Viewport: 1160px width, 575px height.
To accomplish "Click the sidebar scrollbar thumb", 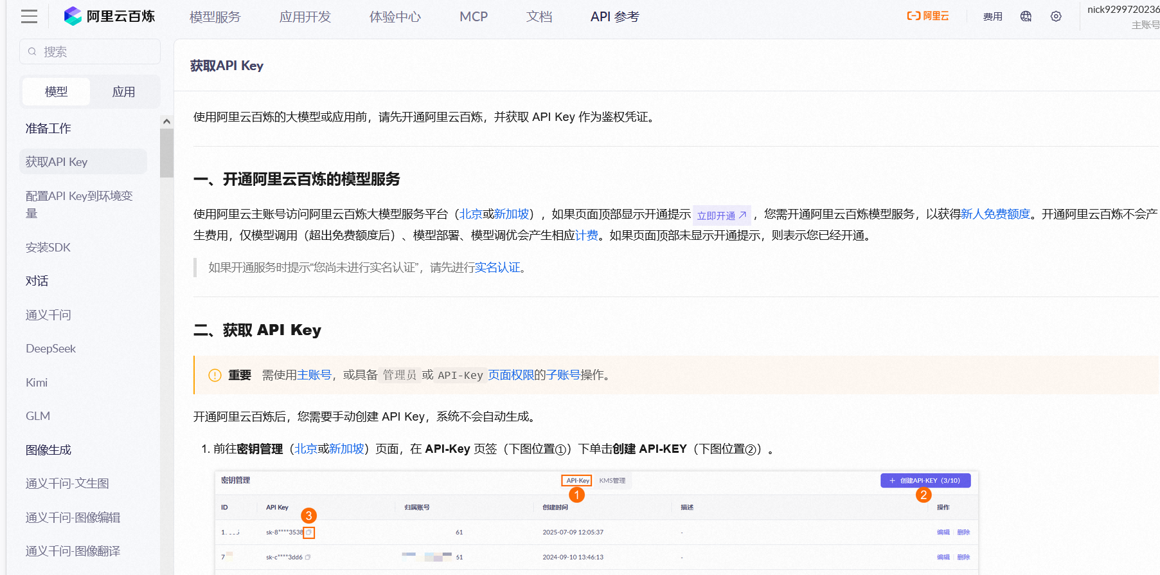I will click(x=166, y=152).
